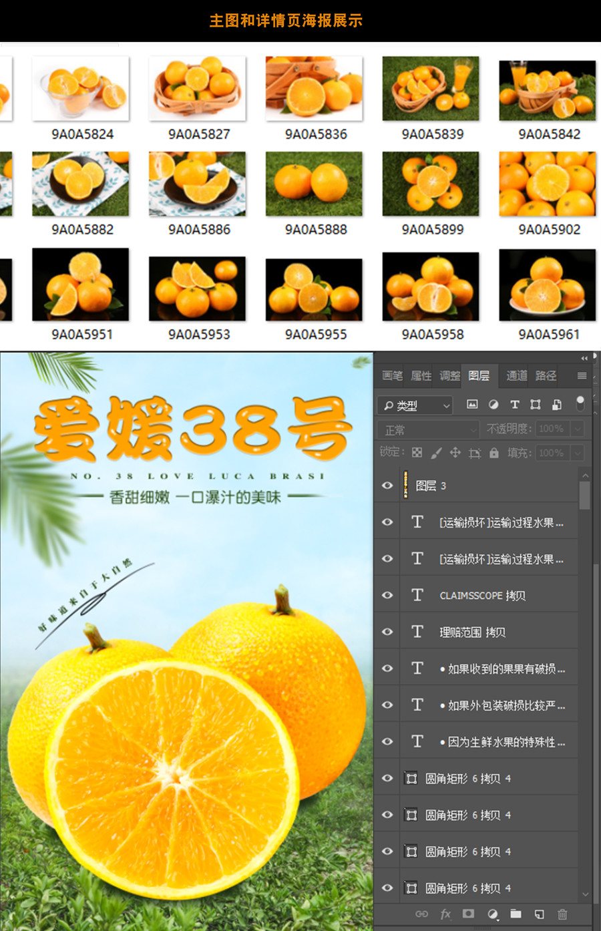Link layers via chain icon
The width and height of the screenshot is (601, 931).
click(422, 914)
